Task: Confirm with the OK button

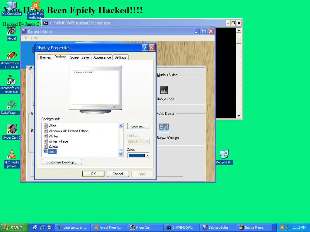Action: [x=93, y=174]
